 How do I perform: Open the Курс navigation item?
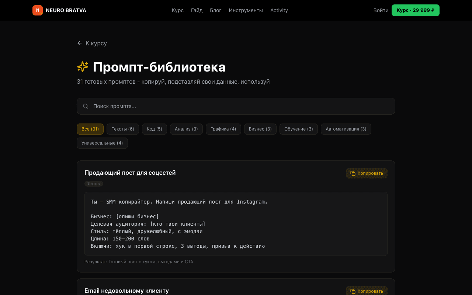click(x=178, y=10)
